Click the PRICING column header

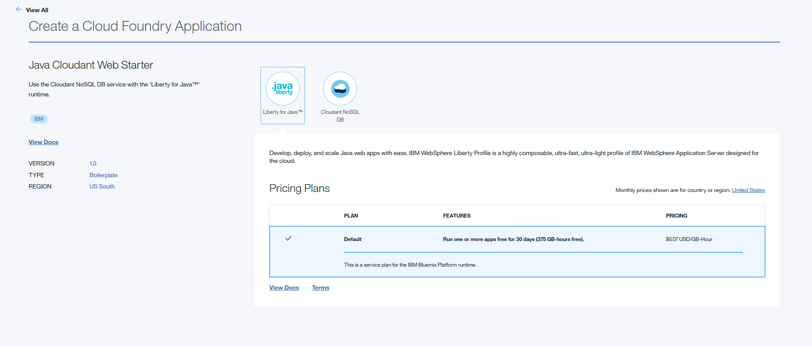pyautogui.click(x=677, y=216)
